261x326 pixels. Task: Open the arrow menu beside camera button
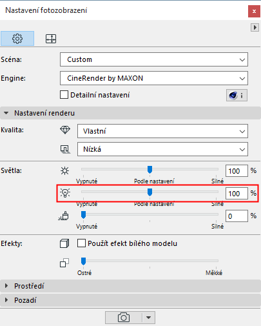click(148, 318)
